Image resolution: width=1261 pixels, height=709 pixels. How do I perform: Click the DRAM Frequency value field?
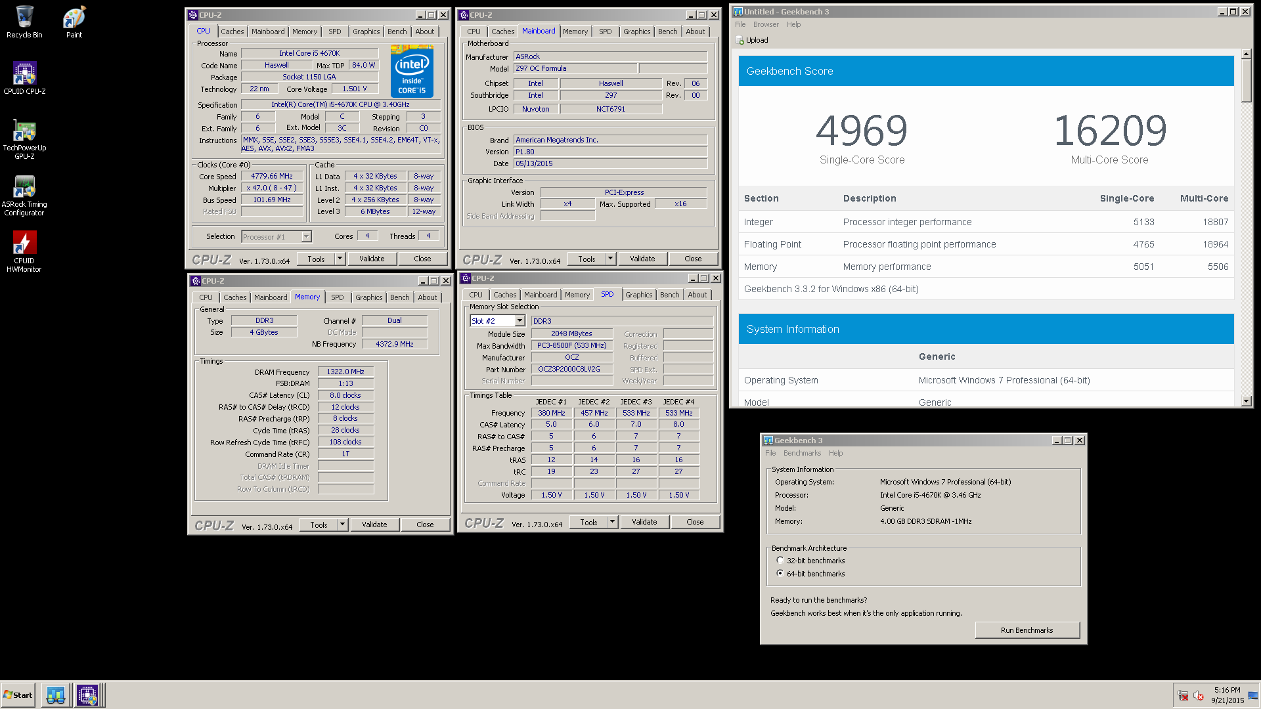tap(345, 372)
